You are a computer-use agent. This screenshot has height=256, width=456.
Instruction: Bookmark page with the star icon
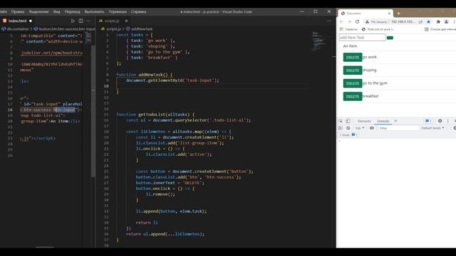tap(428, 22)
